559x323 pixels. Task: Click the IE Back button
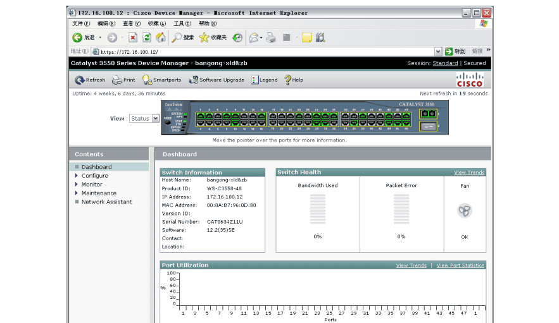tap(78, 37)
